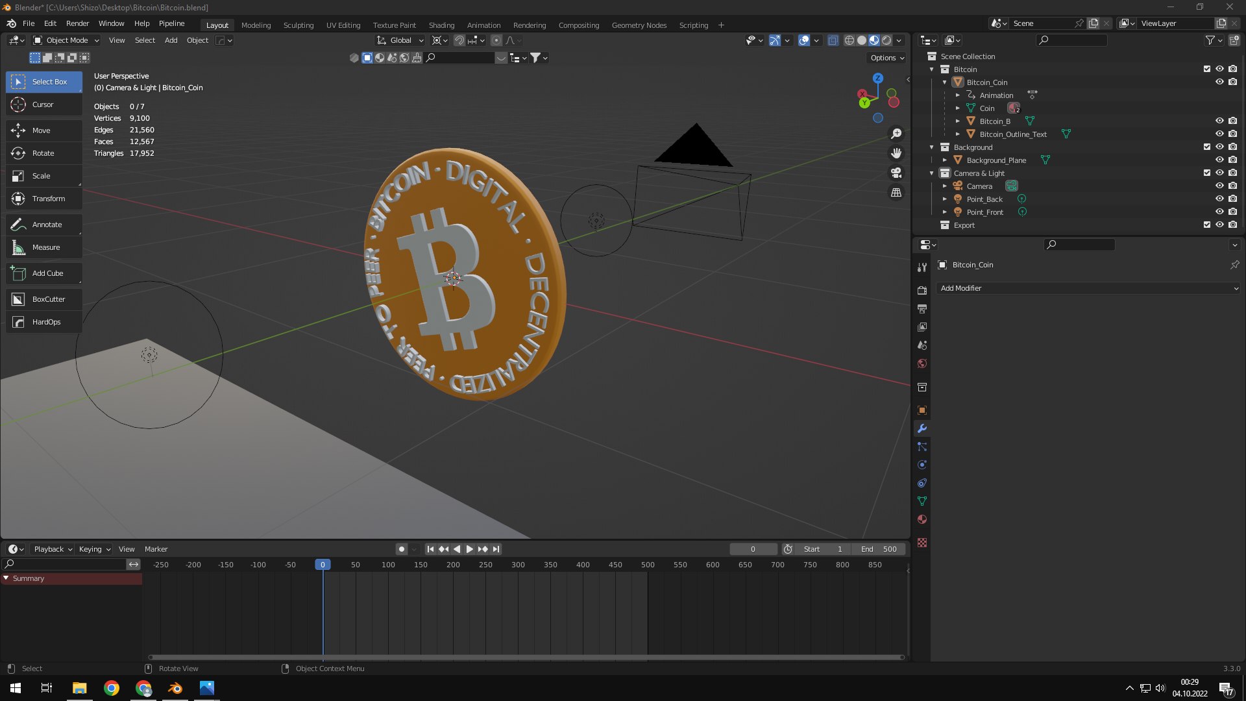
Task: Open the BoxCutter tool
Action: click(x=43, y=299)
